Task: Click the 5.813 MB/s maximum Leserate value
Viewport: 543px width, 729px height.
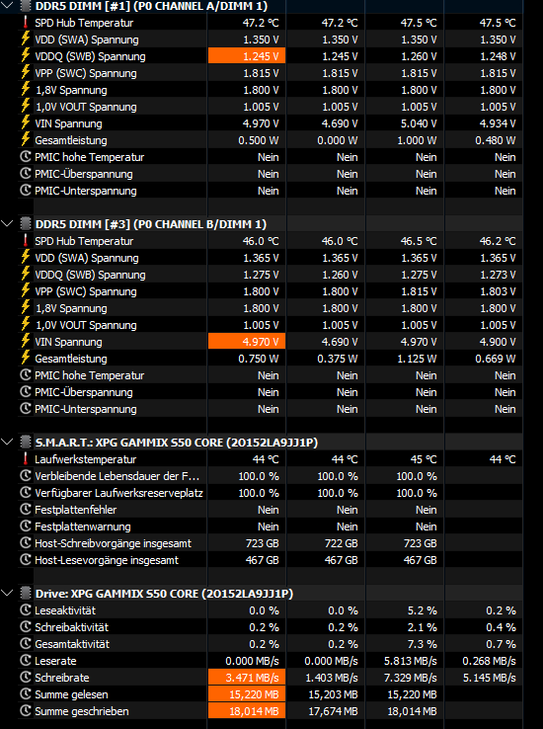Action: [x=410, y=661]
